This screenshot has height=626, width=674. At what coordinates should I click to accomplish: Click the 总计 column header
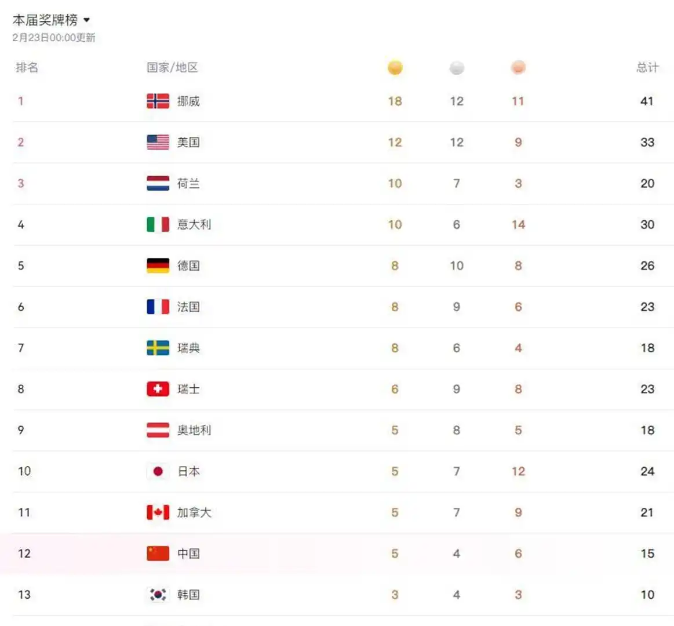click(x=647, y=68)
